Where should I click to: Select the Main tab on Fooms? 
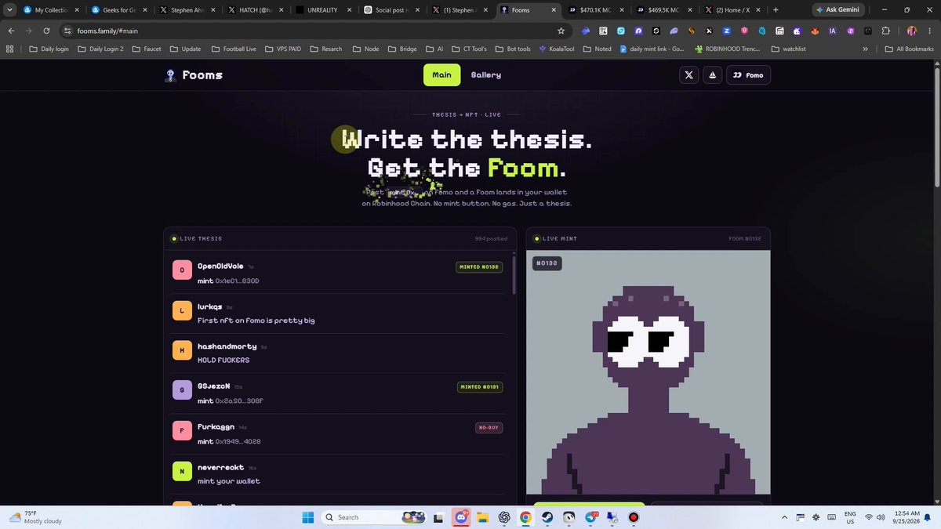click(x=442, y=75)
